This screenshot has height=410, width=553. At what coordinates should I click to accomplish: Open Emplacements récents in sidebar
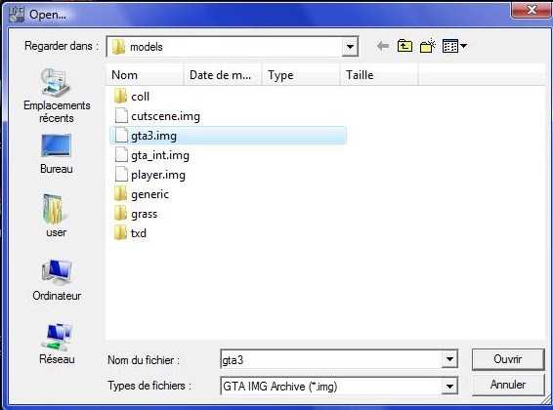pyautogui.click(x=57, y=96)
